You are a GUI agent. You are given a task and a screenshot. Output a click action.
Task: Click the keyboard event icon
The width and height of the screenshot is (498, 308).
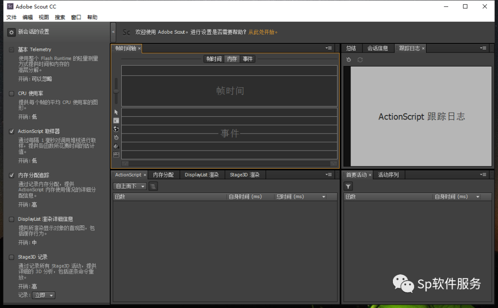pos(116,121)
